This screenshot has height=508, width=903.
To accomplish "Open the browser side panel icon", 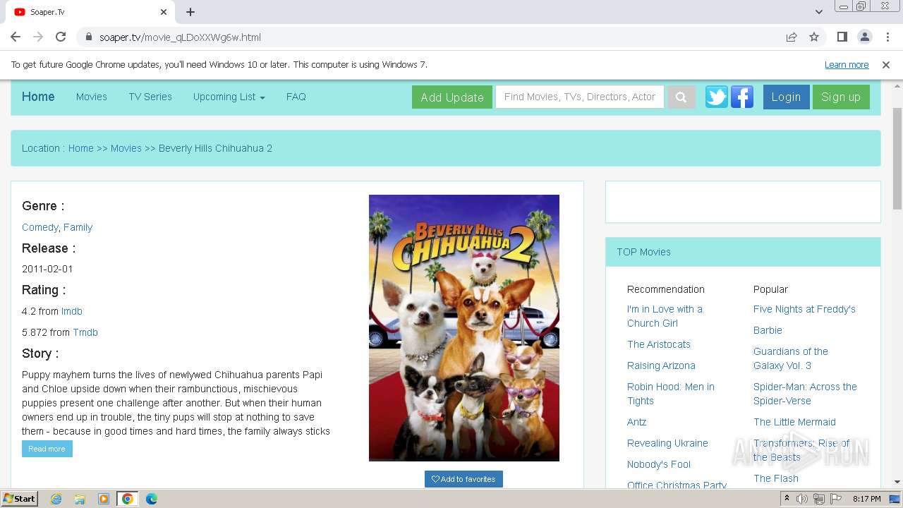I will pyautogui.click(x=842, y=37).
